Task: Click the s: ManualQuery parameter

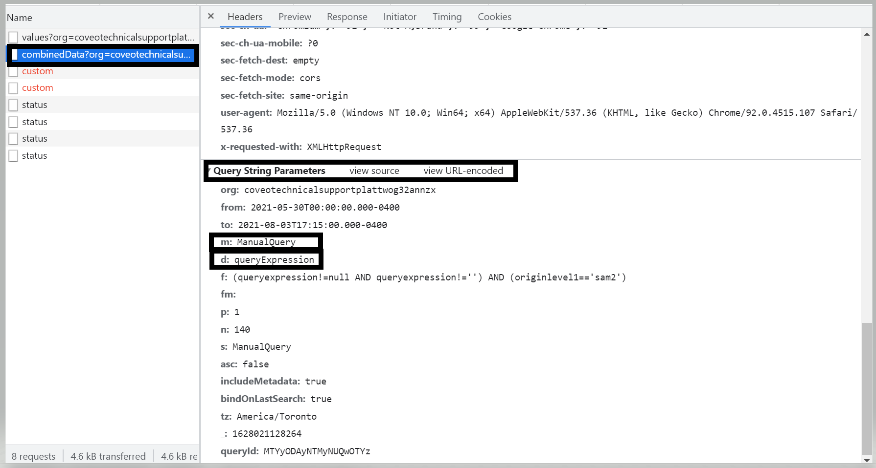Action: pos(256,347)
